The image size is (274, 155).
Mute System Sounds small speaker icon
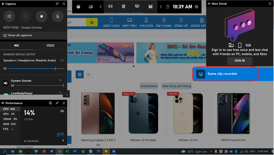pyautogui.click(x=12, y=85)
